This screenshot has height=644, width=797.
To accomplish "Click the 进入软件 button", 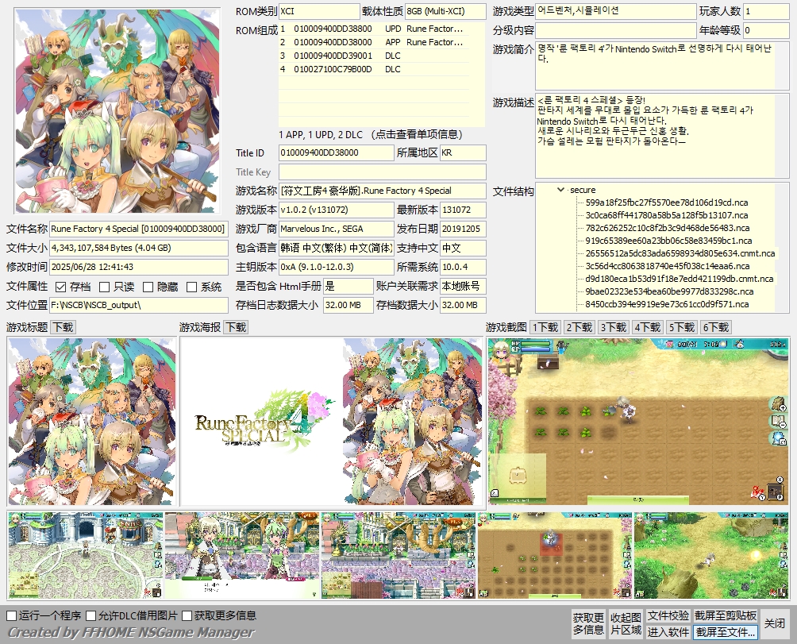I will coord(668,632).
